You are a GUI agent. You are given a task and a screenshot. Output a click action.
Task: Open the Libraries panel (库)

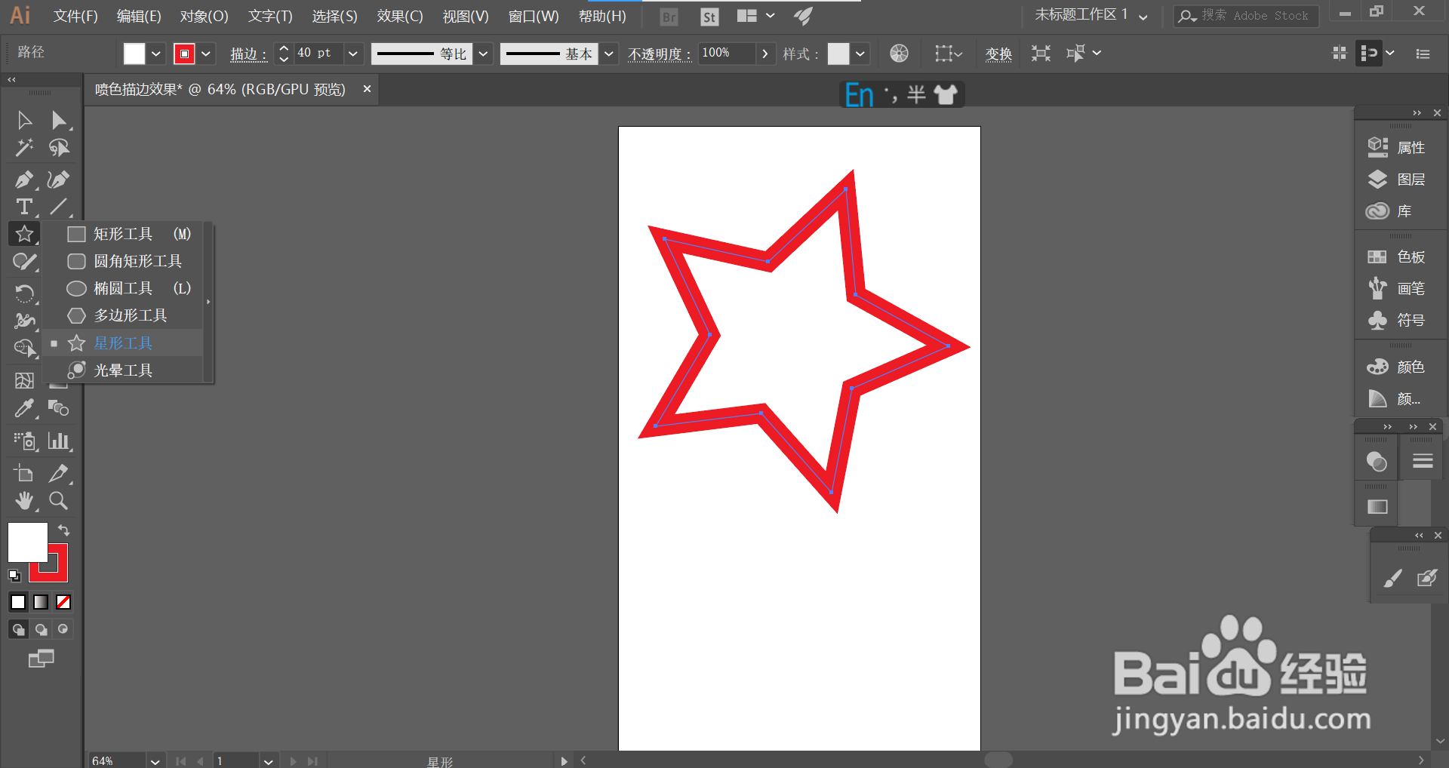[1389, 211]
